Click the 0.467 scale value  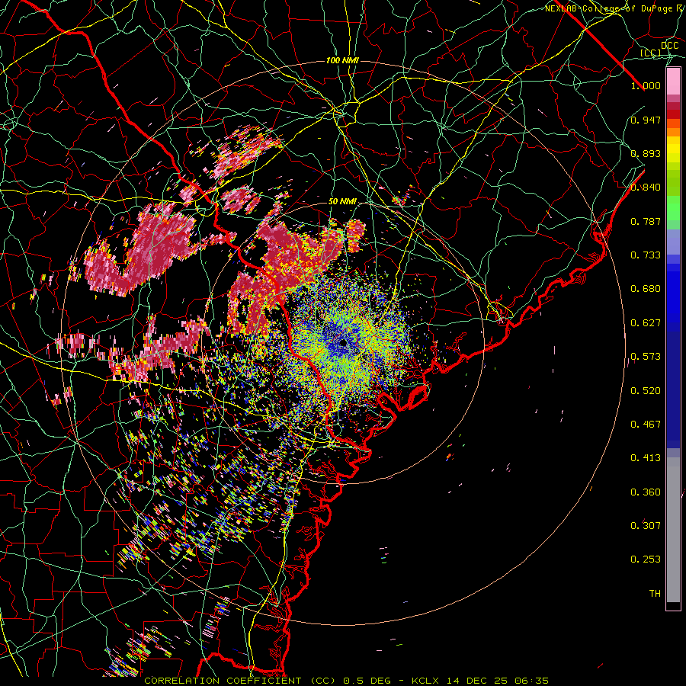click(646, 425)
